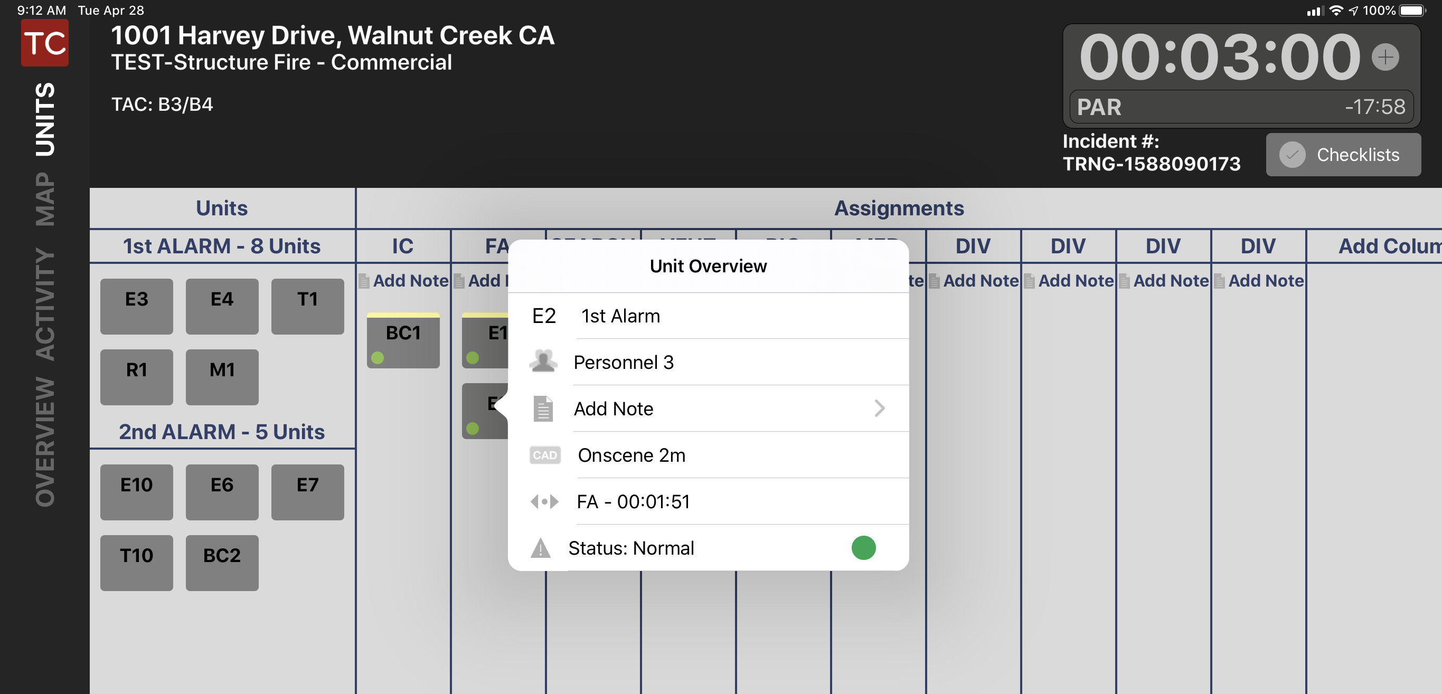Select the E10 unit tile
This screenshot has width=1442, height=694.
137,491
